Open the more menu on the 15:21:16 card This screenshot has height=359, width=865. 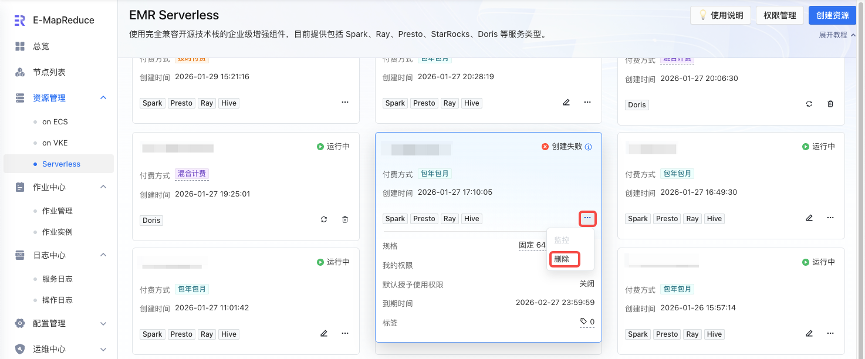tap(345, 102)
